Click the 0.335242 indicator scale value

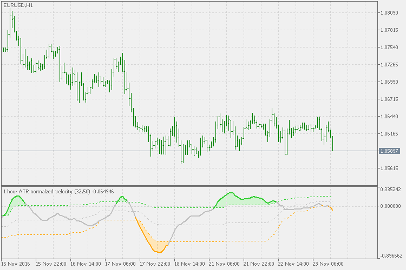click(x=392, y=190)
